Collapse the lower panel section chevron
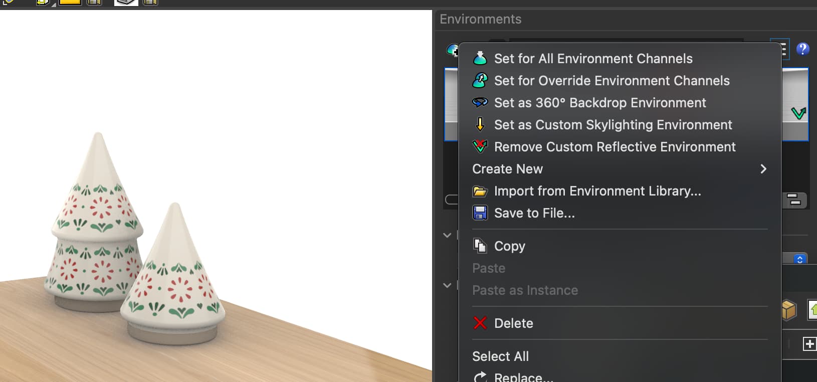Image resolution: width=817 pixels, height=382 pixels. pyautogui.click(x=447, y=285)
